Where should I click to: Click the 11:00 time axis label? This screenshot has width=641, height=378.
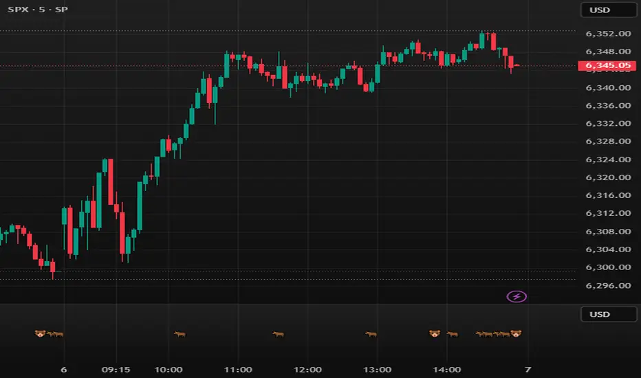[x=238, y=370]
